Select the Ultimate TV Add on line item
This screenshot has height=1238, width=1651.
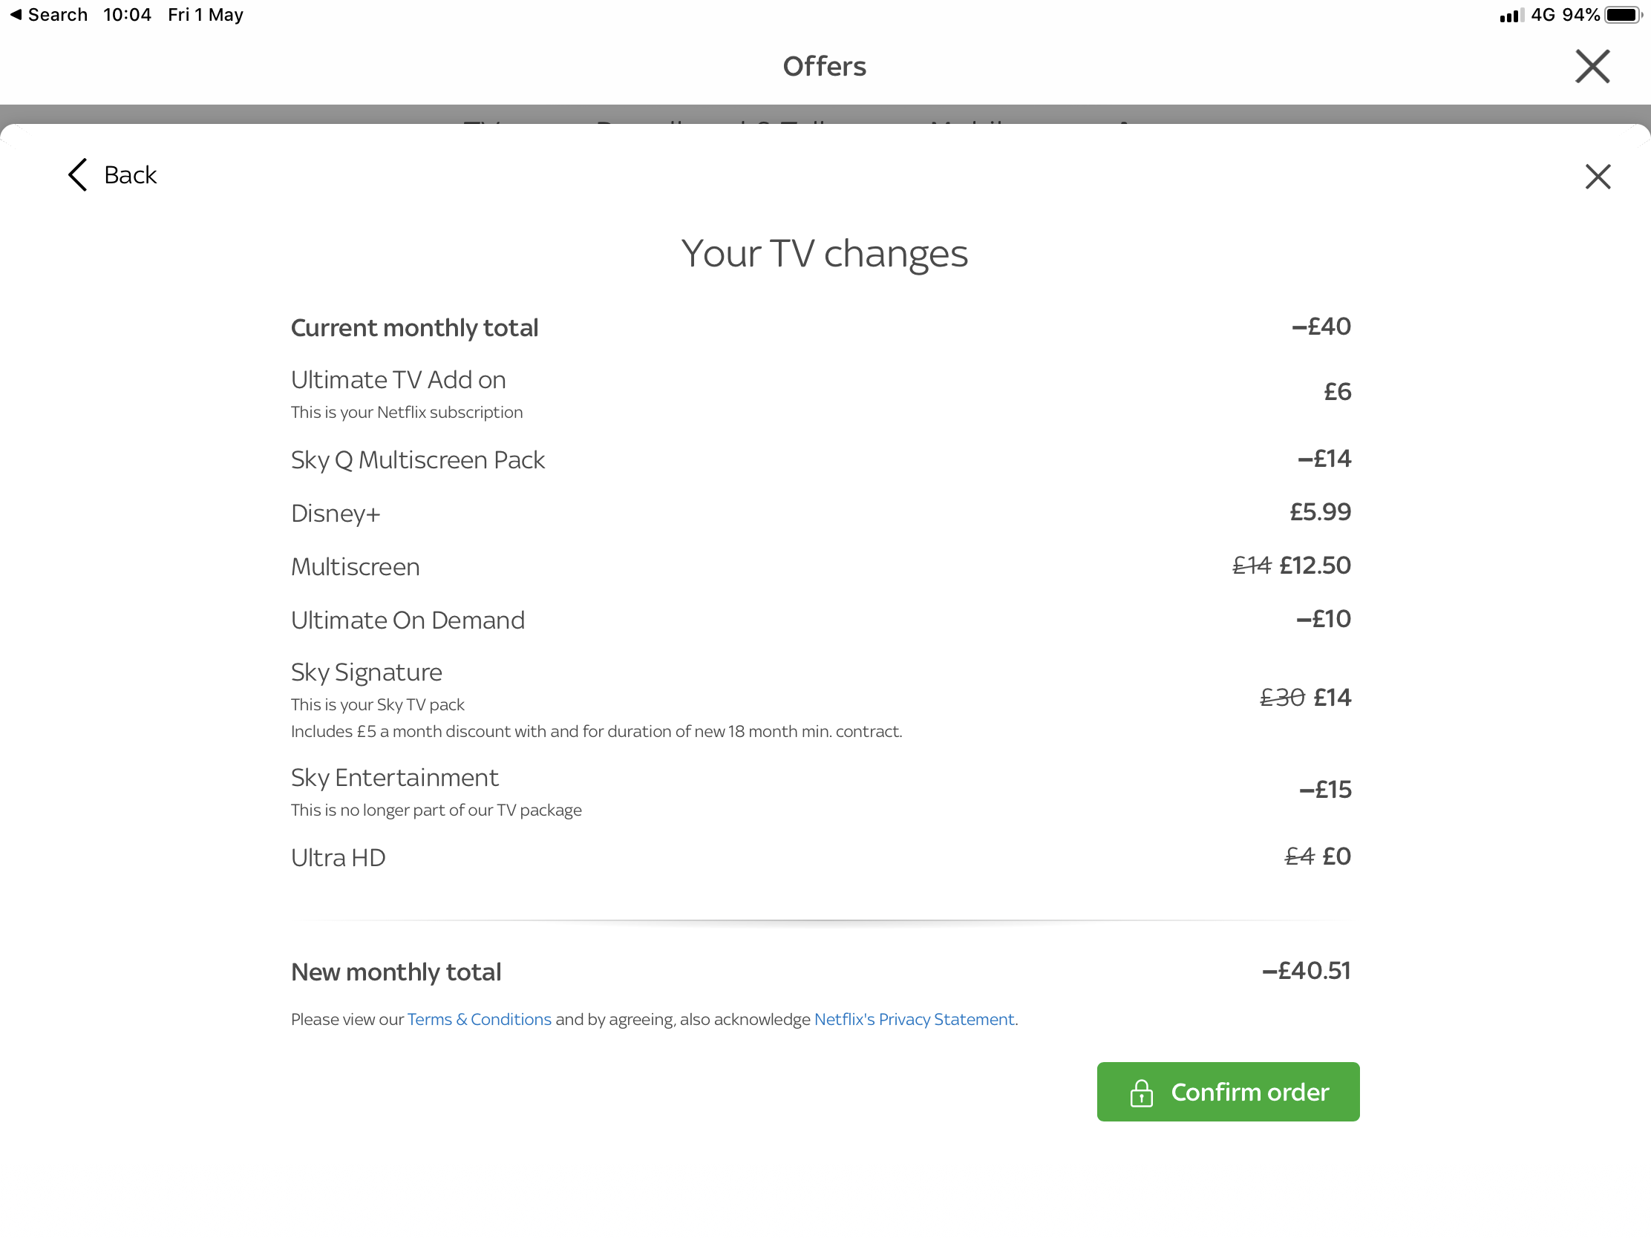pos(398,380)
